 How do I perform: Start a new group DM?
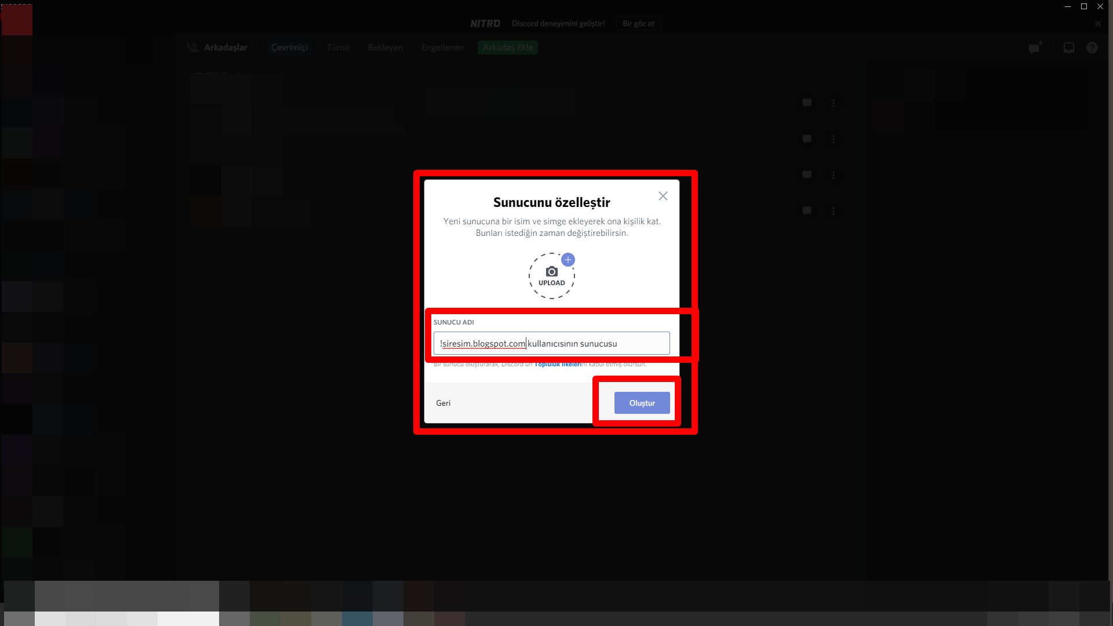pyautogui.click(x=1035, y=48)
